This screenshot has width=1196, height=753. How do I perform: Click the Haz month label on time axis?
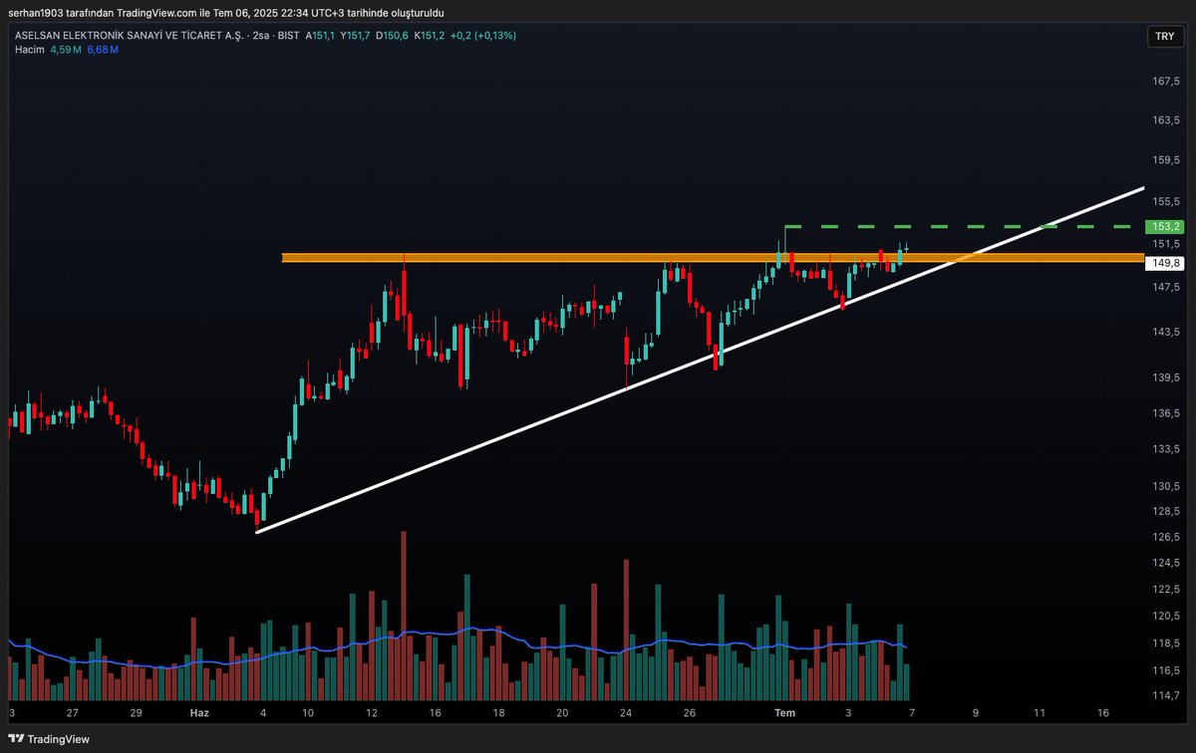pos(199,713)
